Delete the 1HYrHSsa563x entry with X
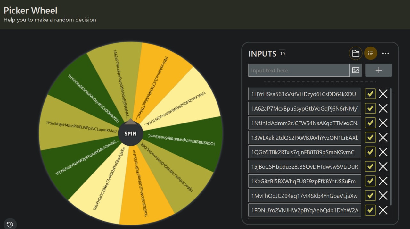The width and height of the screenshot is (410, 229). [x=383, y=94]
